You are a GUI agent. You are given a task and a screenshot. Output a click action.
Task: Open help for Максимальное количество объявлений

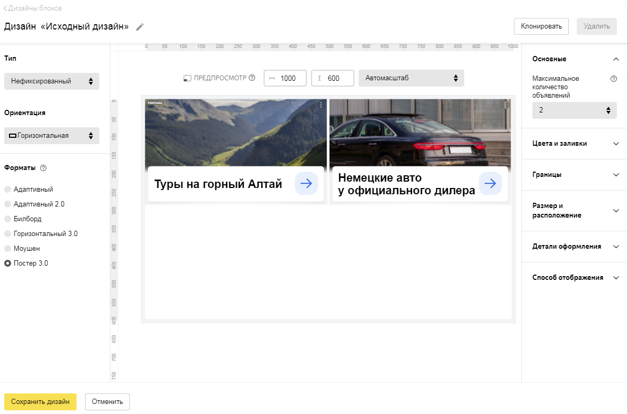[614, 79]
